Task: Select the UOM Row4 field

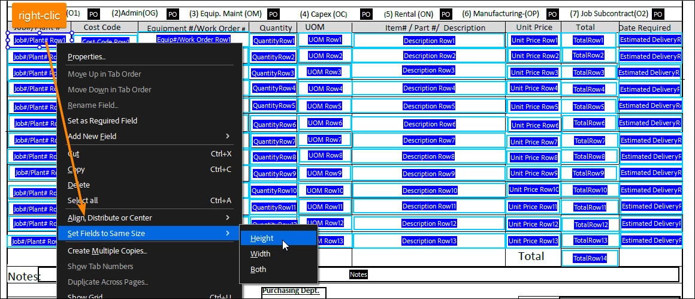Action: (x=325, y=89)
